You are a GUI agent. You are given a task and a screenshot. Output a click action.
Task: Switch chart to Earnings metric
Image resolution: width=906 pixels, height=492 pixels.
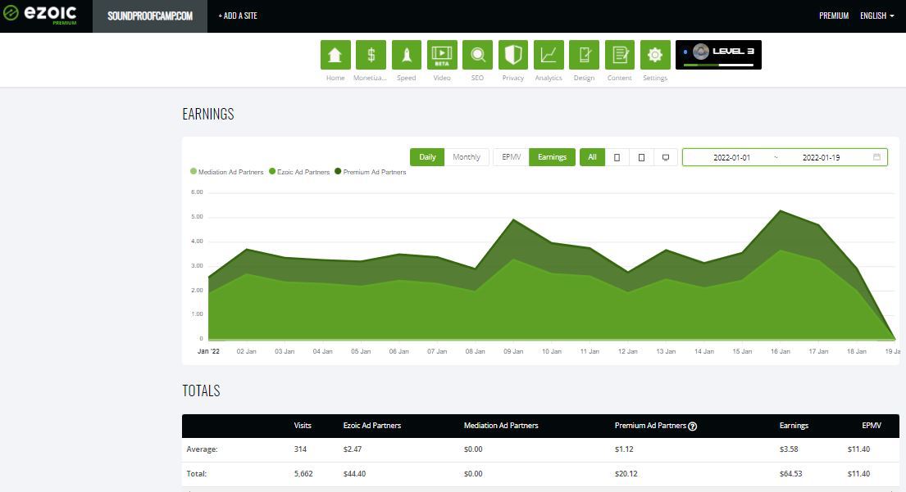[x=552, y=157]
